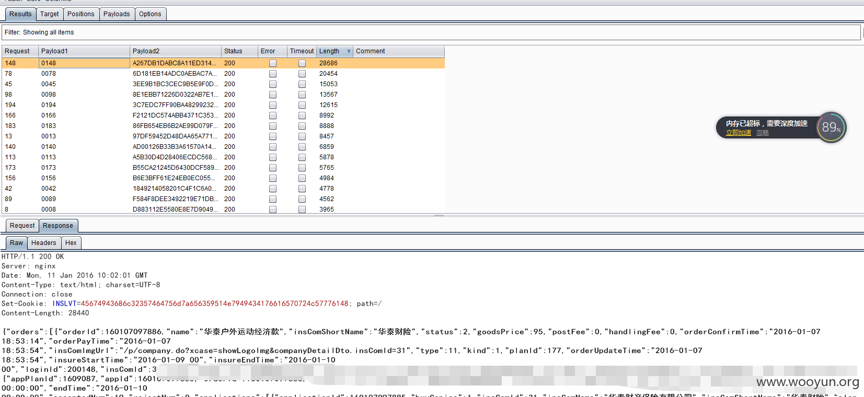Show the Request tab of selected item
Image resolution: width=864 pixels, height=397 pixels.
(22, 226)
